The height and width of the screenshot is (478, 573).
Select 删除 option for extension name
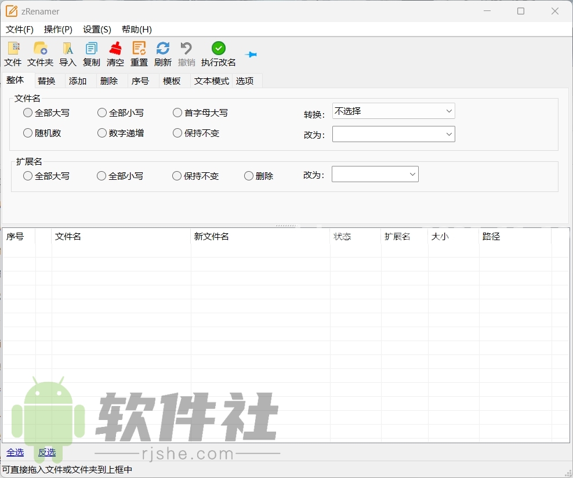click(248, 176)
